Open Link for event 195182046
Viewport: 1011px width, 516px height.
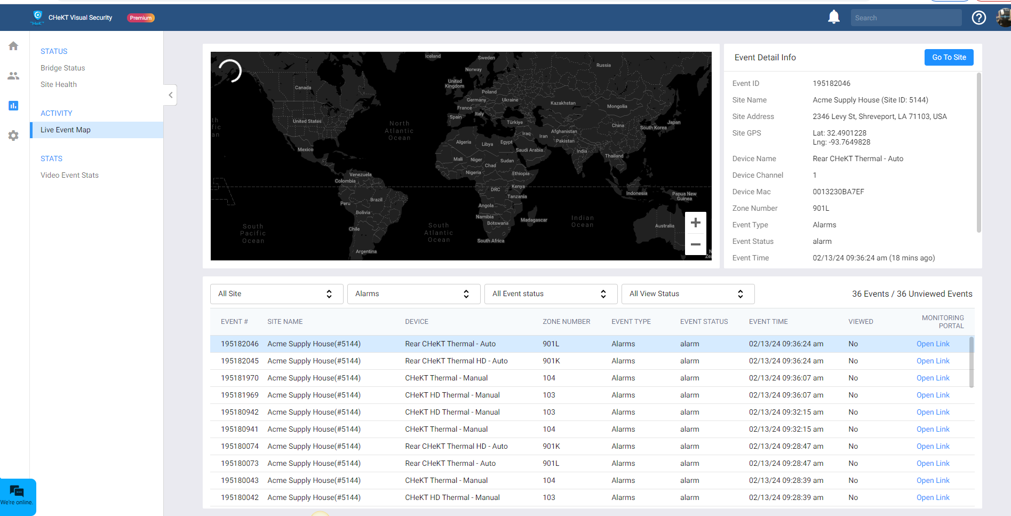(x=933, y=344)
